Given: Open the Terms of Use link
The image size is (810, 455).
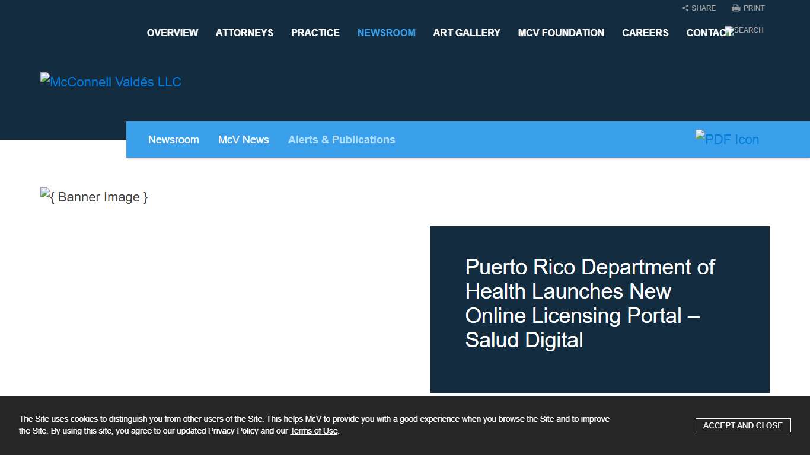Looking at the screenshot, I should (313, 431).
